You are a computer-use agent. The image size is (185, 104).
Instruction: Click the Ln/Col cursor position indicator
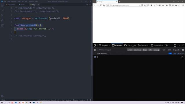(44, 100)
